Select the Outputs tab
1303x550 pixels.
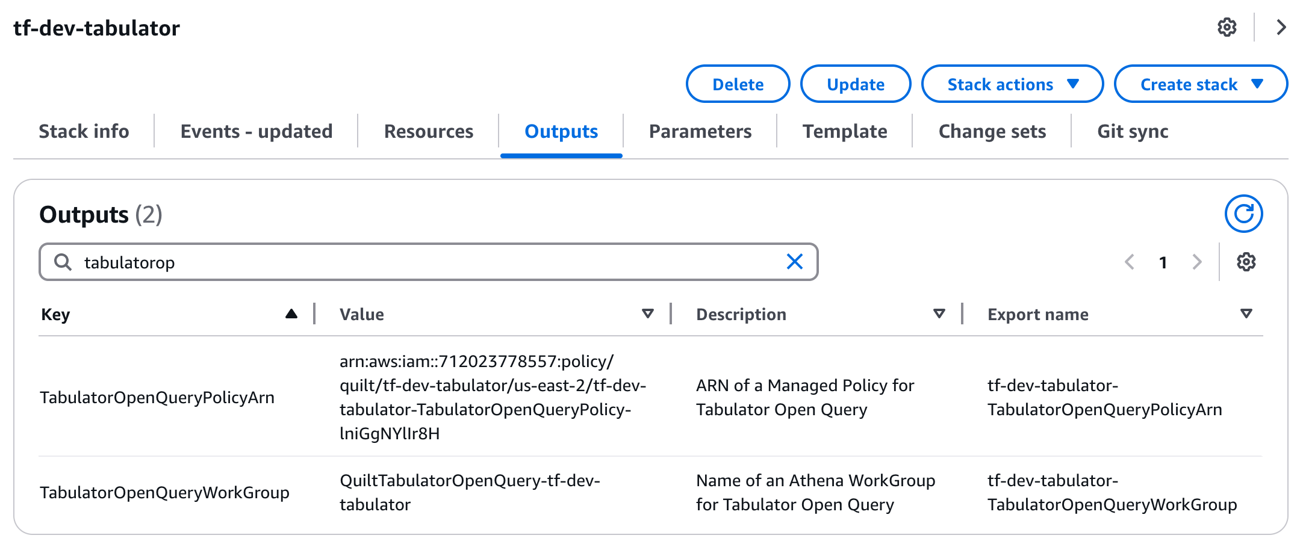561,131
